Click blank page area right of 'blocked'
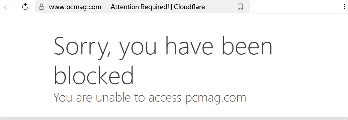348x120 pixels. [222, 75]
